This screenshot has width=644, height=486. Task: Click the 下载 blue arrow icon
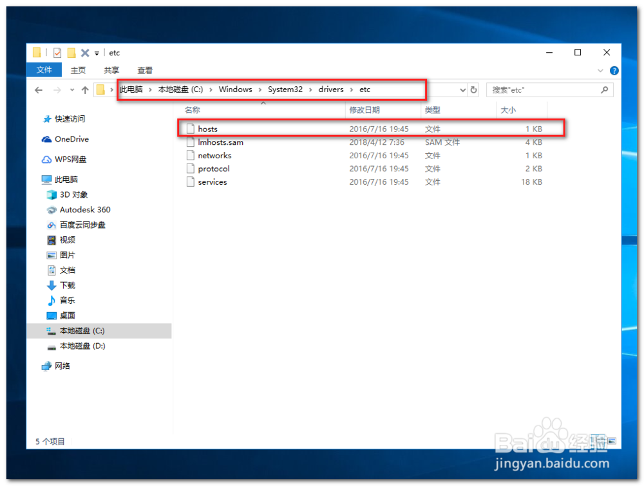pos(52,285)
